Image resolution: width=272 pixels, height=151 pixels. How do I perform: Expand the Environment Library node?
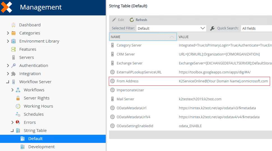pyautogui.click(x=8, y=41)
